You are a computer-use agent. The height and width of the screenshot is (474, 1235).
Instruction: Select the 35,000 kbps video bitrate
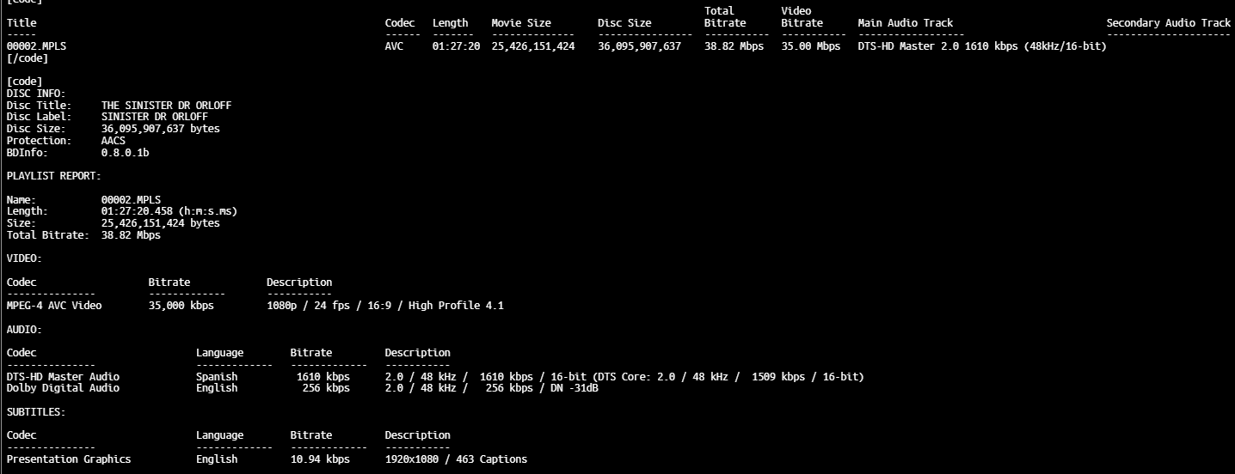tap(181, 306)
